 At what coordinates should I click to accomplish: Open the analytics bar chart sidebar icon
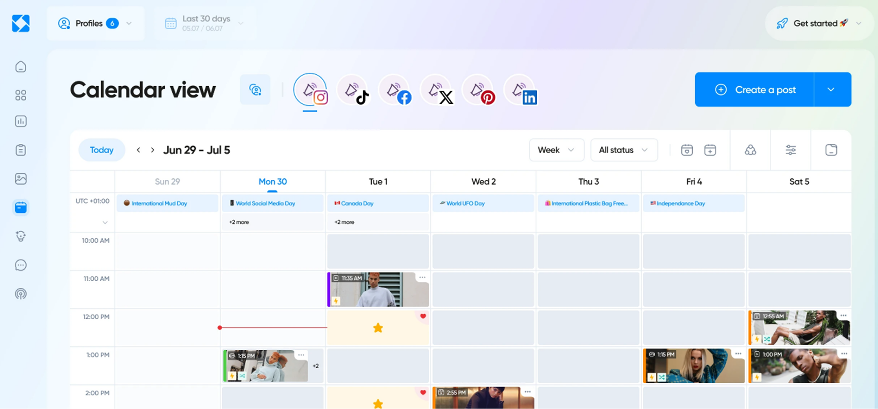21,121
